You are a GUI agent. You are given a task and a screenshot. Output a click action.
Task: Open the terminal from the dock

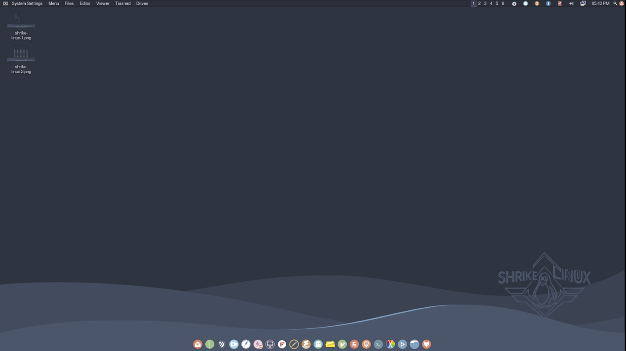click(x=378, y=344)
